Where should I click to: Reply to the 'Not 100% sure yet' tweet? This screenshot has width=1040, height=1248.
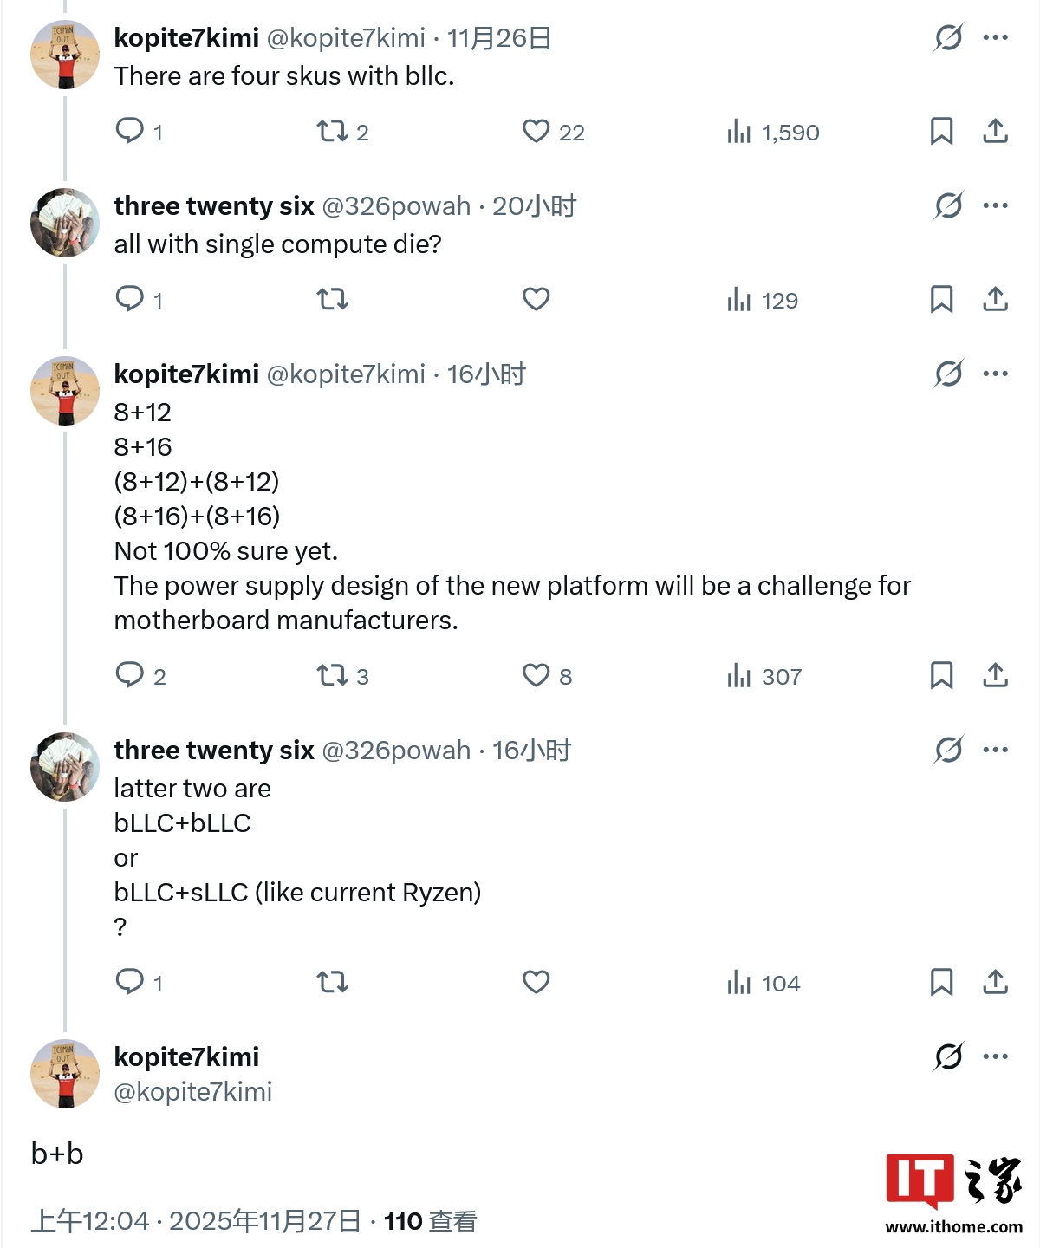[130, 675]
